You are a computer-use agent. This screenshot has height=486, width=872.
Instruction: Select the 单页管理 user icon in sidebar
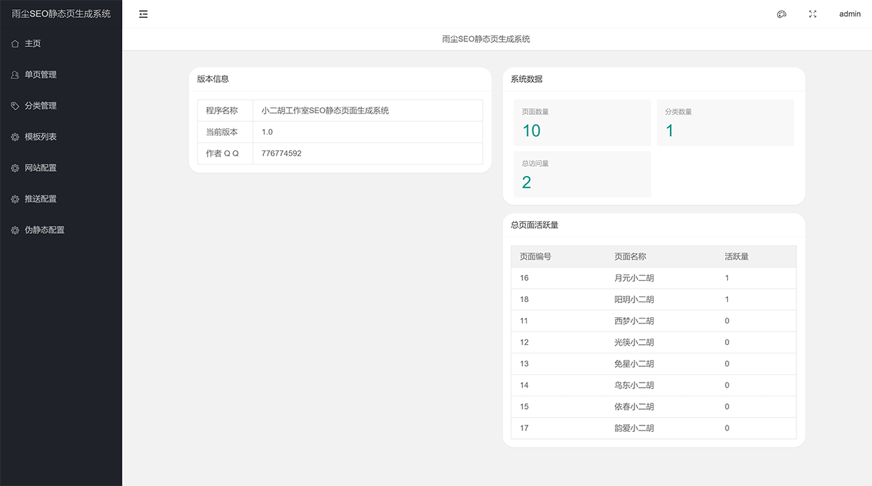pyautogui.click(x=16, y=74)
